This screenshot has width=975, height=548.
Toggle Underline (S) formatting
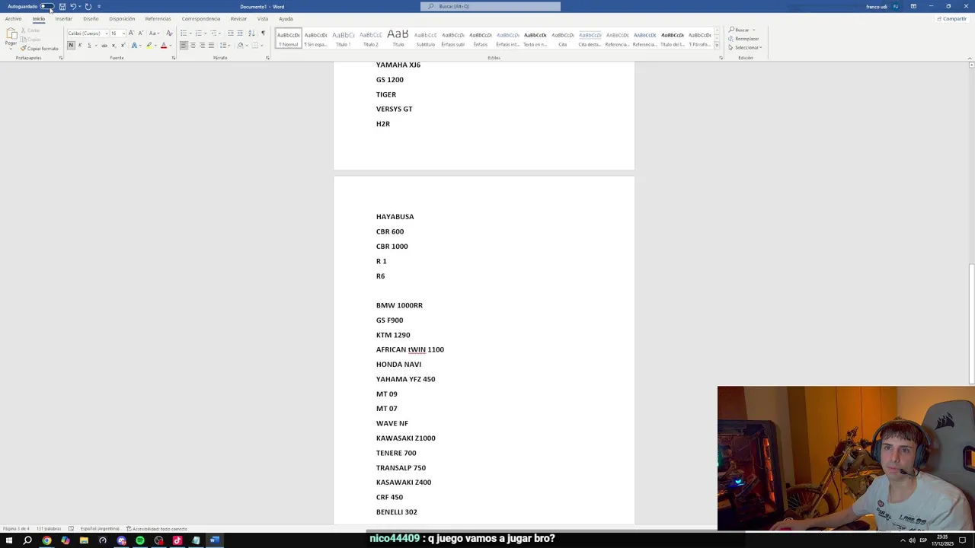click(90, 46)
